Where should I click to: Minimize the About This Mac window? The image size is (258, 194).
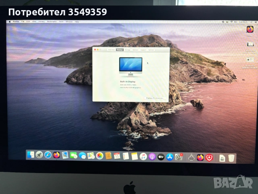tap(98, 49)
